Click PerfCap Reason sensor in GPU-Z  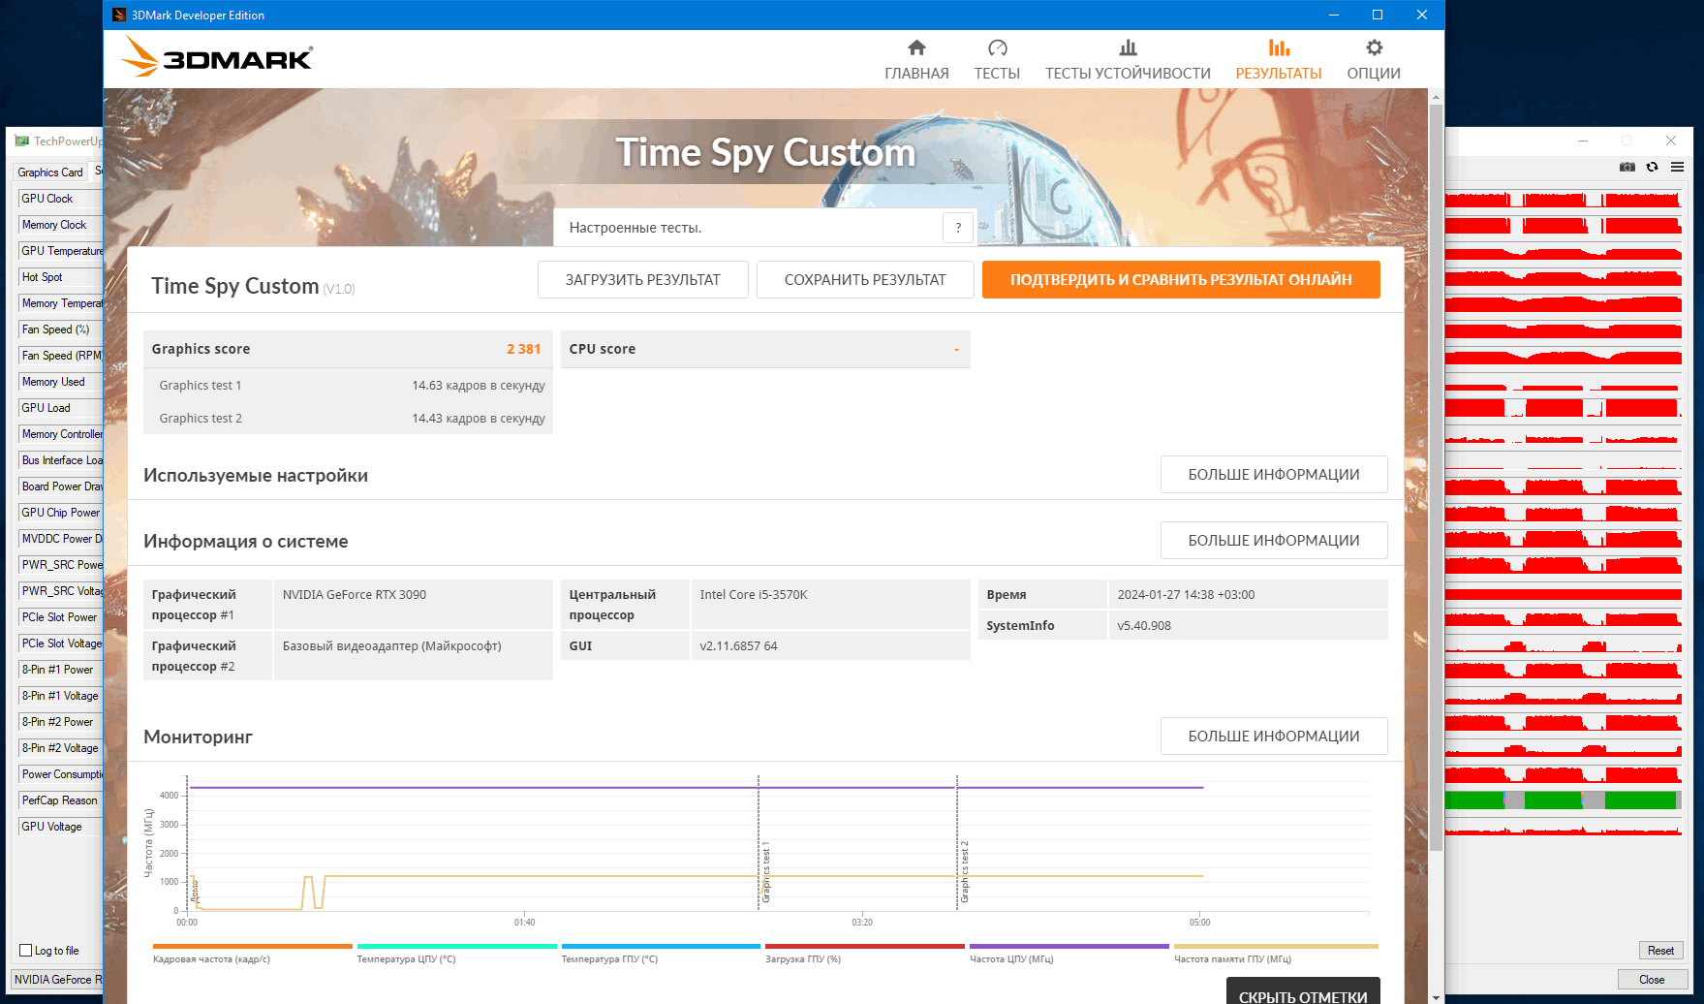(60, 800)
